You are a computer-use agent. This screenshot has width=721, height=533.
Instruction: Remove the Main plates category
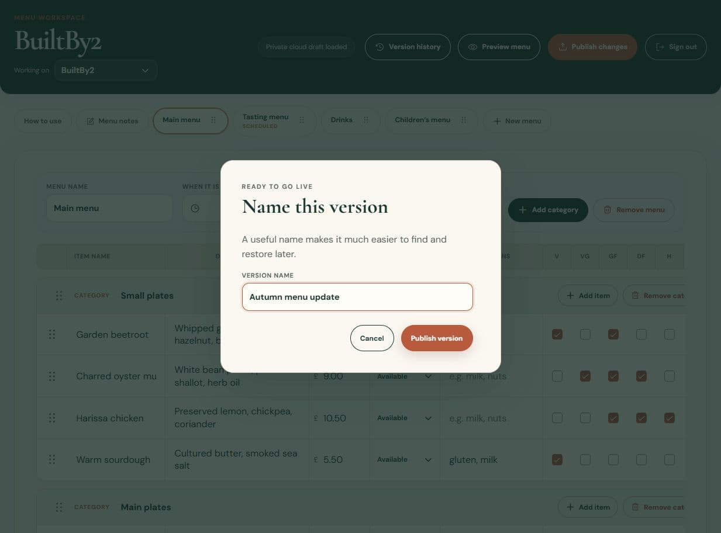tap(654, 507)
